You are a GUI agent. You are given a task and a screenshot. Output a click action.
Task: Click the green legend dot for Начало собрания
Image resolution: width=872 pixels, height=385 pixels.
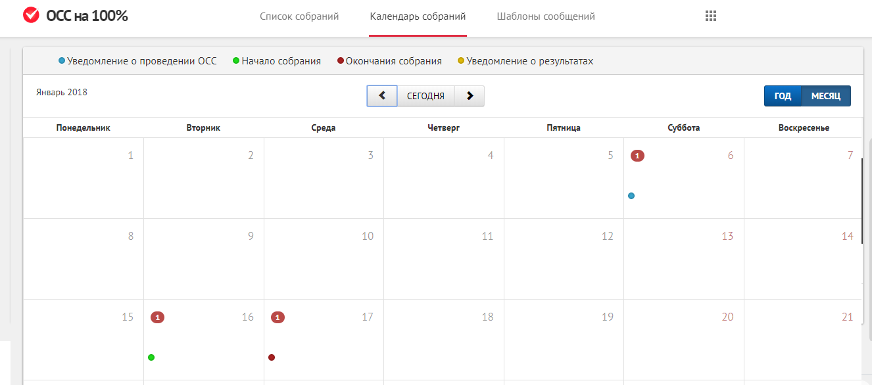pos(236,61)
